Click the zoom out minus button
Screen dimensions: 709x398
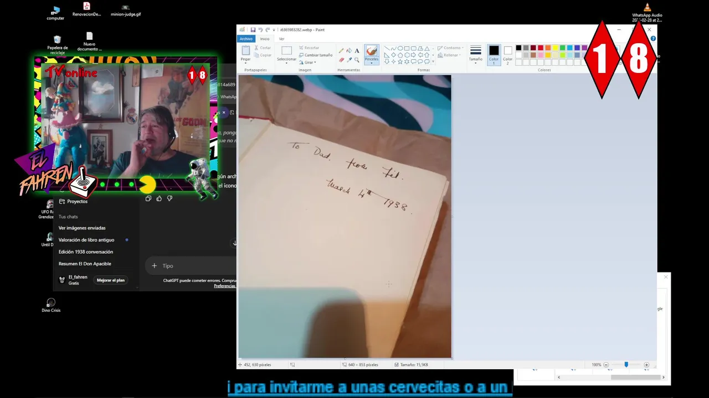[x=606, y=365]
